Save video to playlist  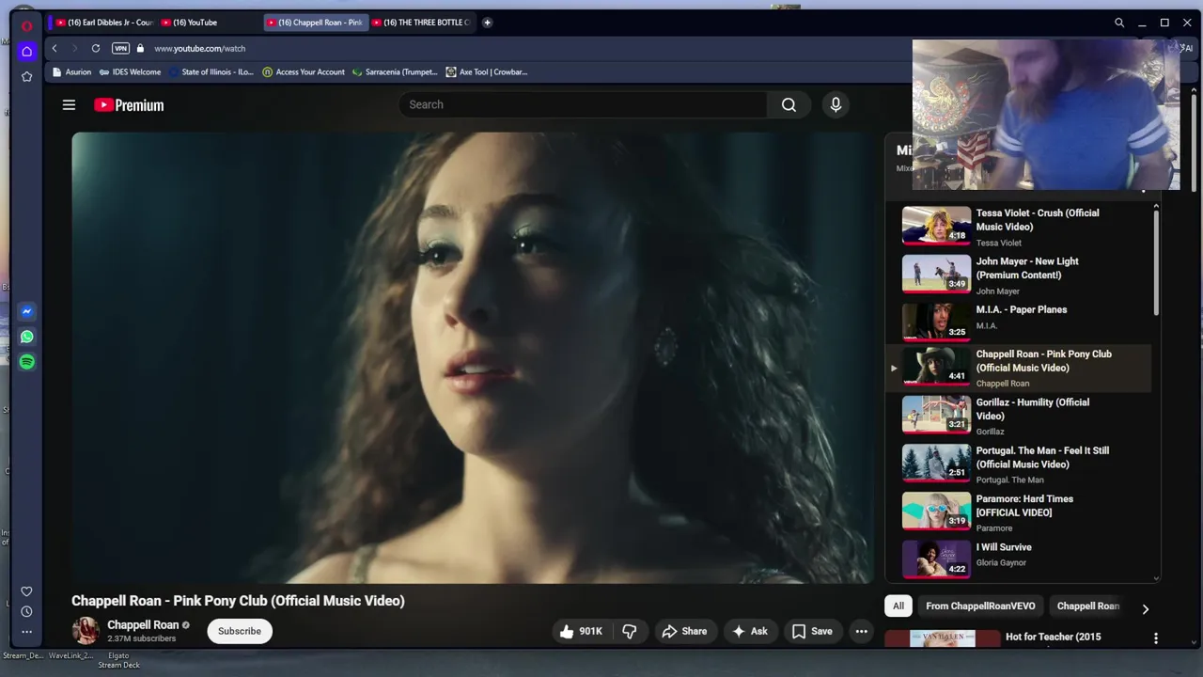tap(812, 631)
